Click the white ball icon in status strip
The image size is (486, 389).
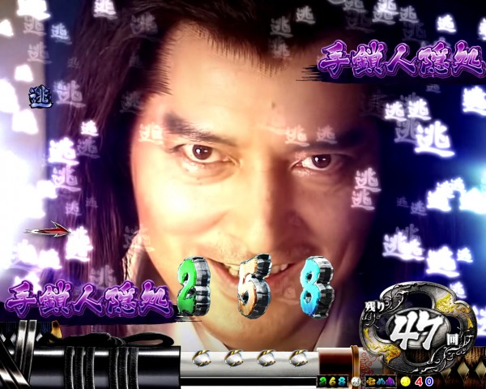pos(356,382)
